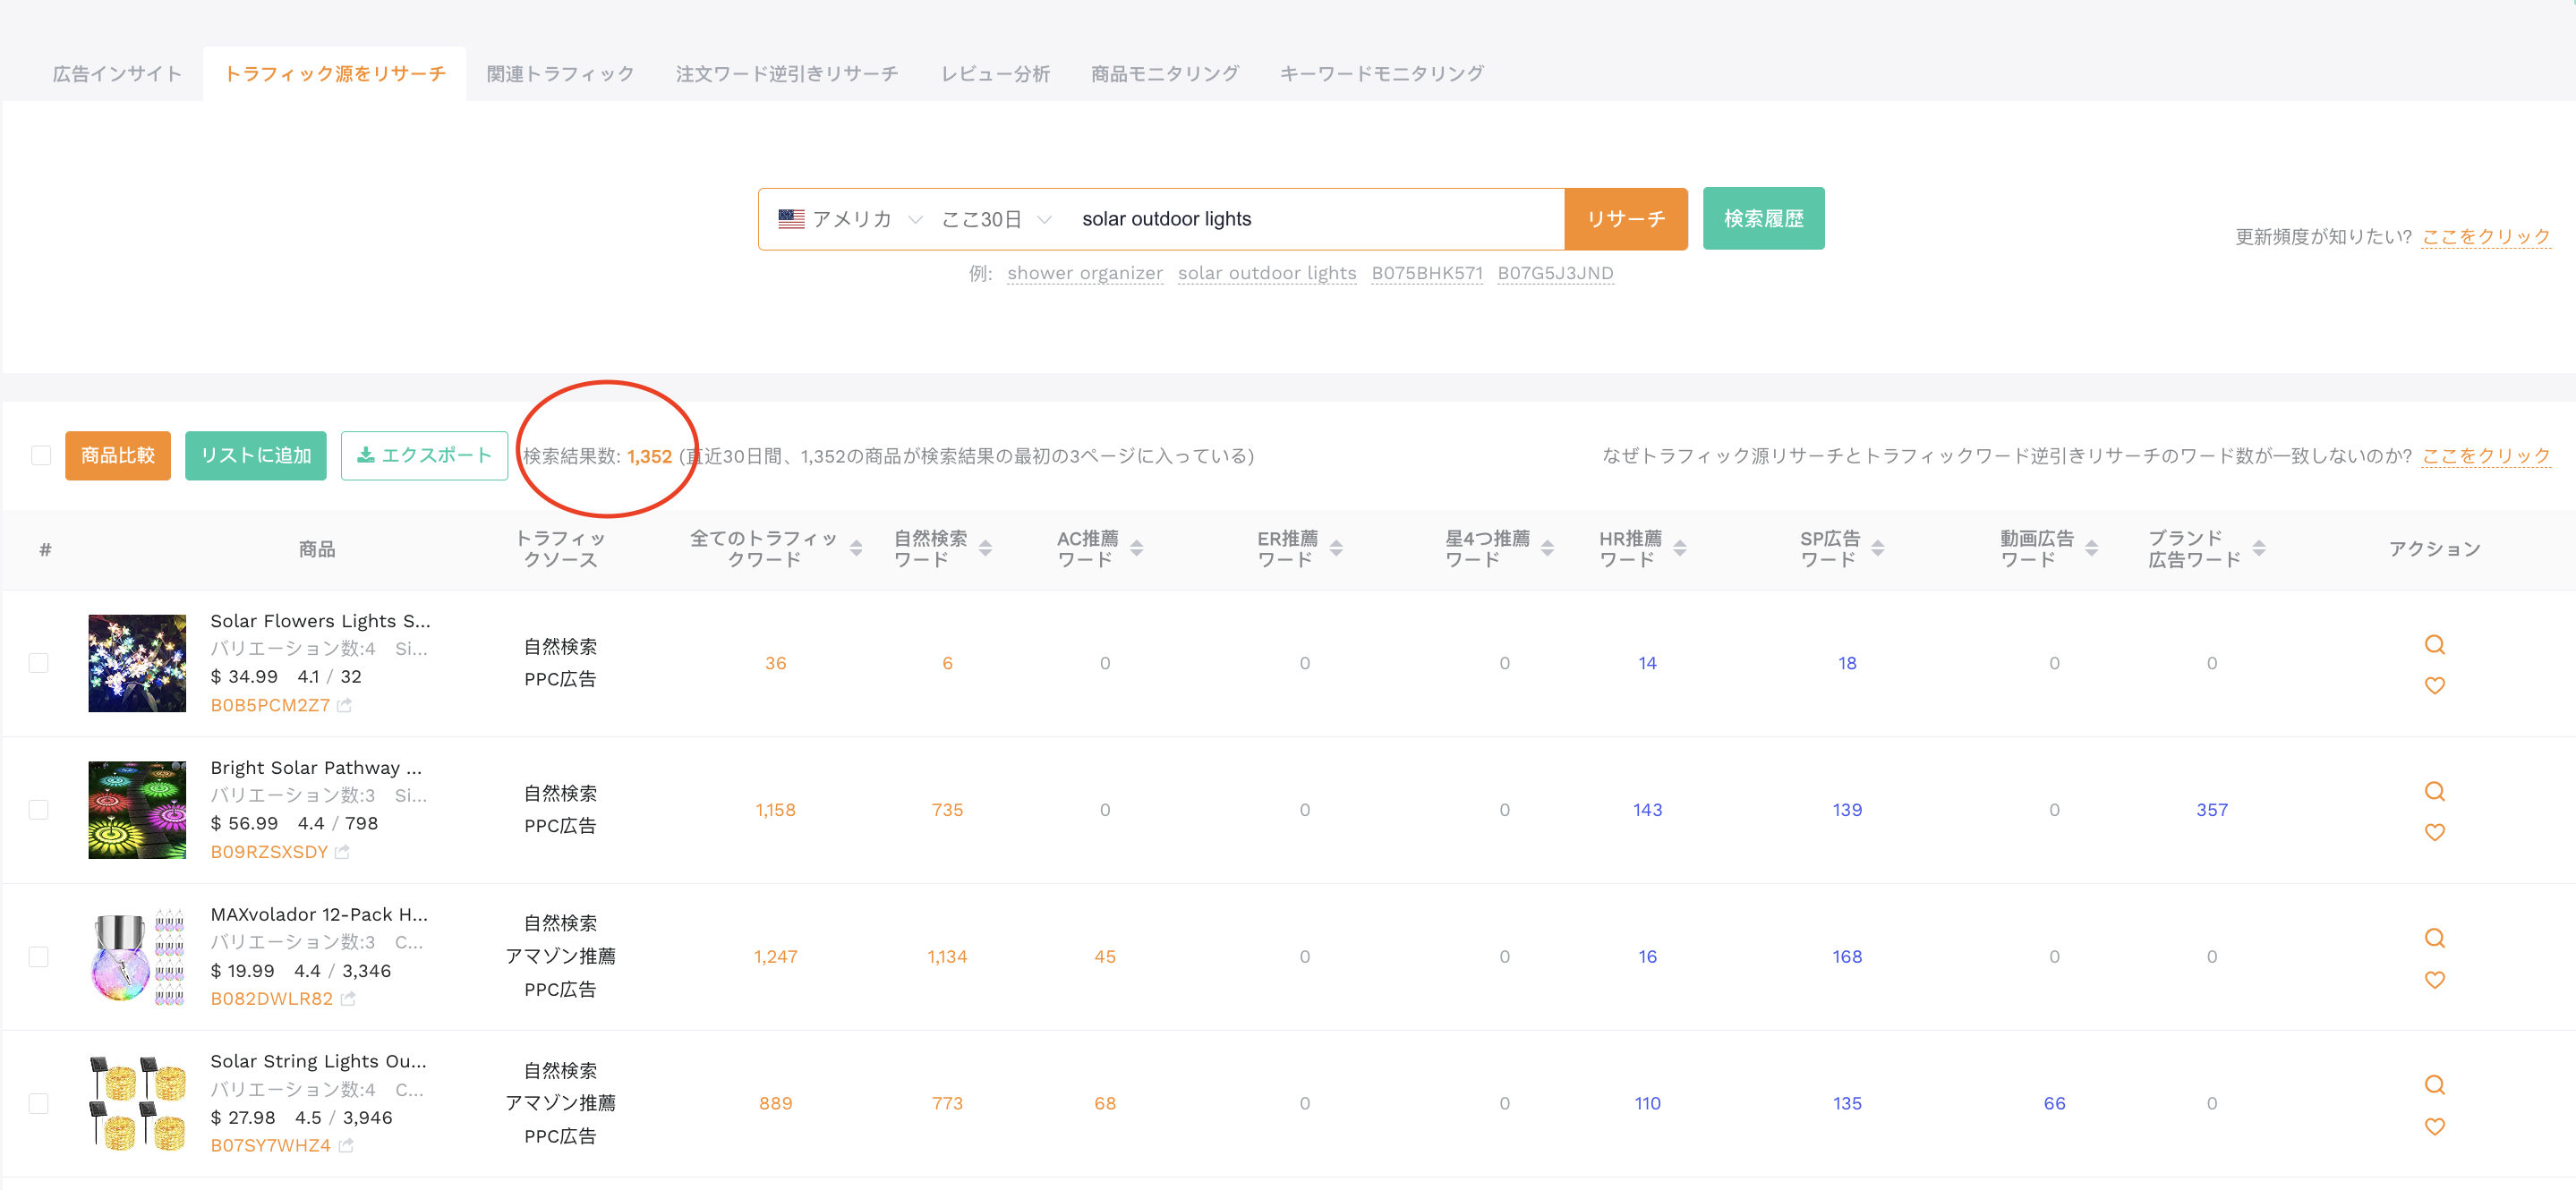This screenshot has height=1190, width=2576.
Task: Sort by 全てのトラフィックワード column
Action: coord(856,548)
